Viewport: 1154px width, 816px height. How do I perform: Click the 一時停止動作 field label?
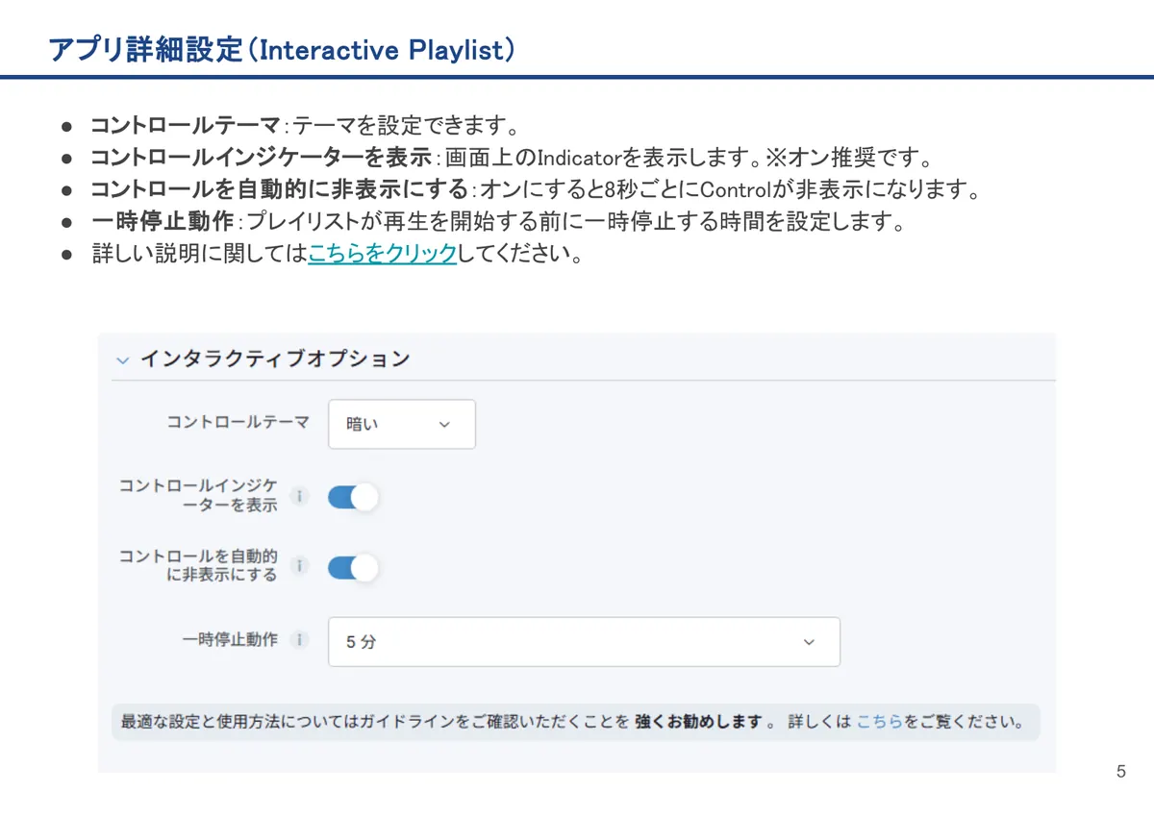pos(230,639)
